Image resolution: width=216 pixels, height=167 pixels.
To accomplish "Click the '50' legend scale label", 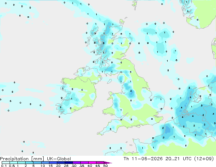I will (105, 166).
